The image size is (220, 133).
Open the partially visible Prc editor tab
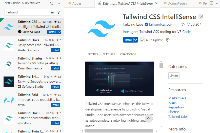point(203,4)
